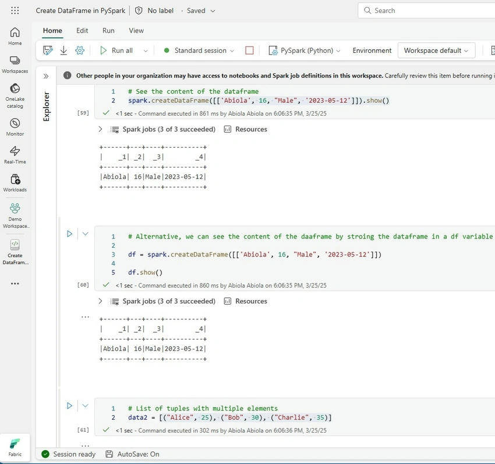Click the download notebook icon

pyautogui.click(x=63, y=51)
